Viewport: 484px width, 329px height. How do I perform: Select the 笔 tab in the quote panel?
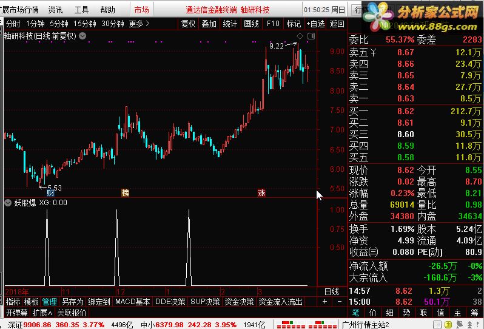tap(355, 313)
